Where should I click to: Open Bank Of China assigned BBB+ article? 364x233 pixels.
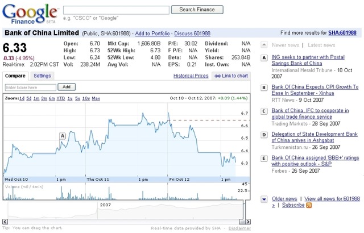315,161
